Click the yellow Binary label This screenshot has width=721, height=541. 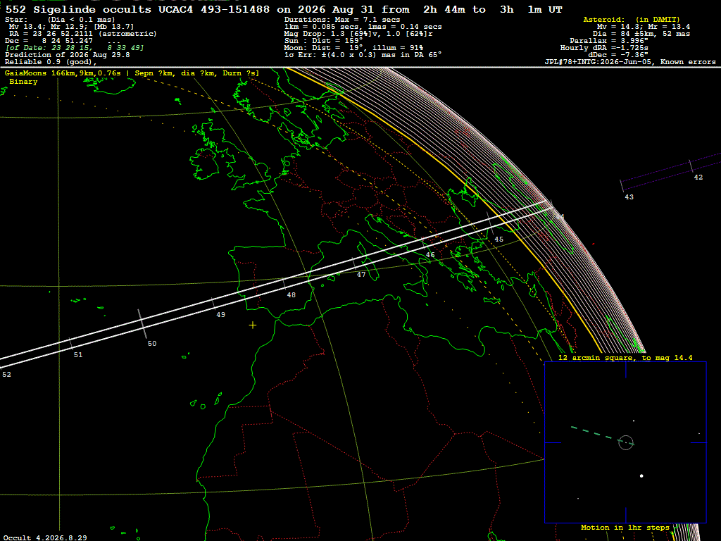23,82
